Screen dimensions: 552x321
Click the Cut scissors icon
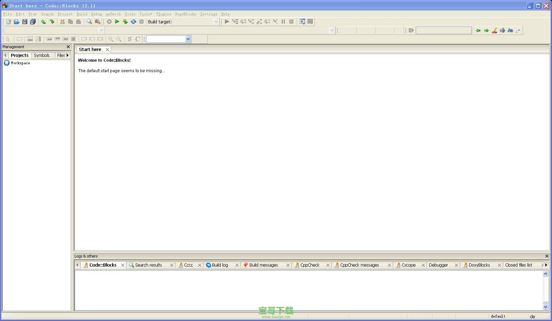coord(62,22)
